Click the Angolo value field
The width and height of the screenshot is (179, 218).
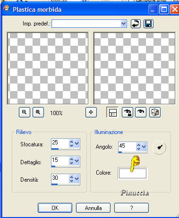(127, 147)
